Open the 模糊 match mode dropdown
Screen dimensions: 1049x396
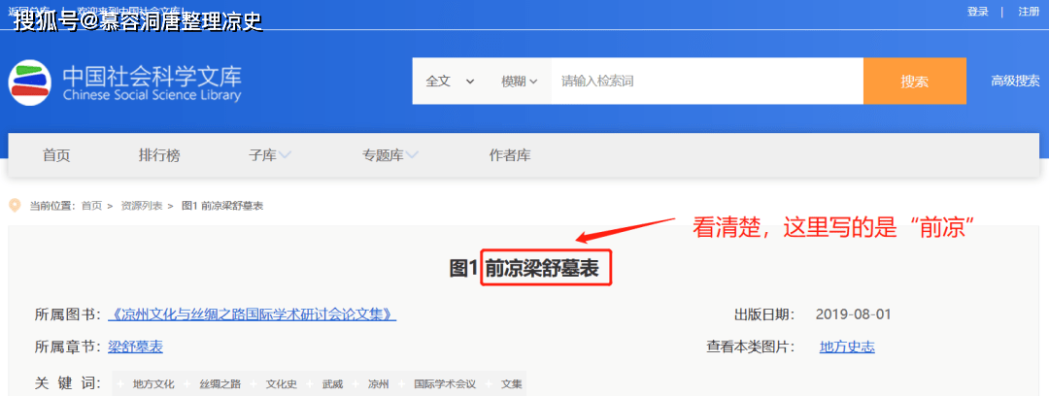519,82
